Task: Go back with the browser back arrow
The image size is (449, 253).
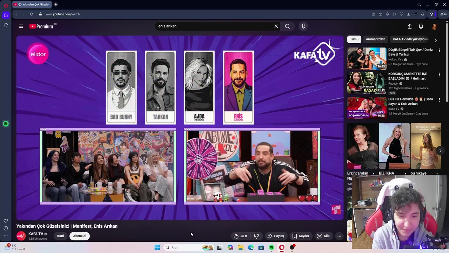Action: (16, 14)
